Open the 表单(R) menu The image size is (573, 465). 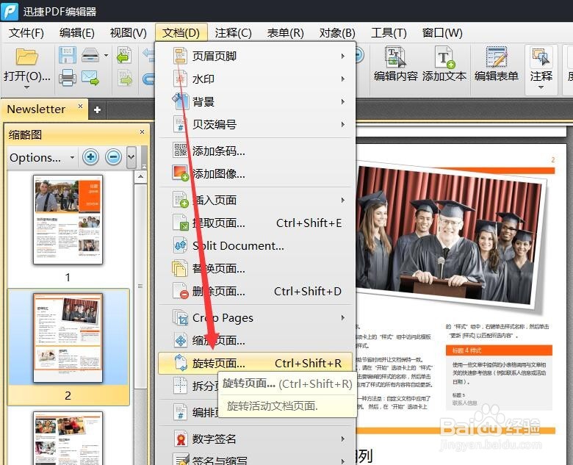286,33
